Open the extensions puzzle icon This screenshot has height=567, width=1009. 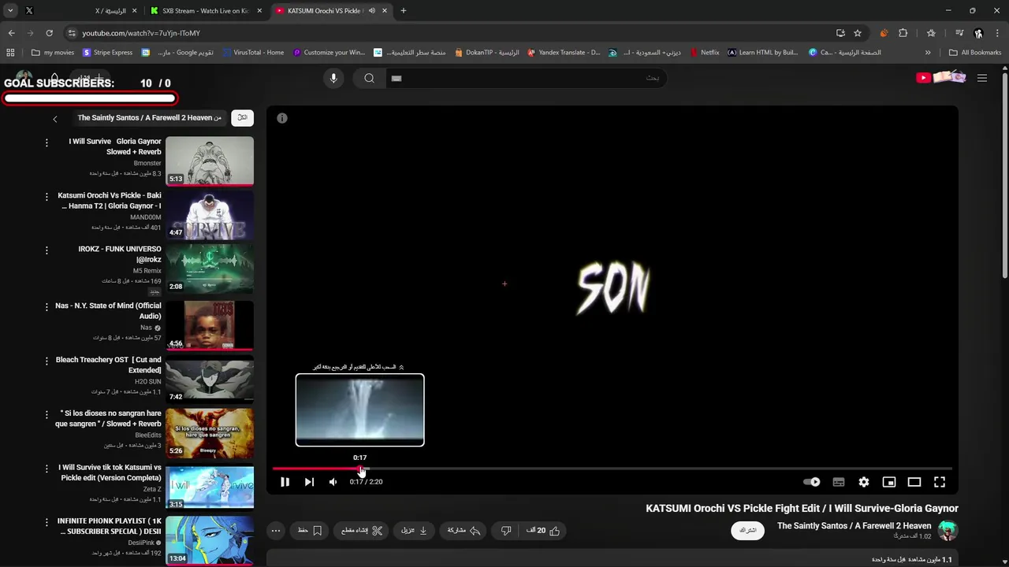click(903, 33)
